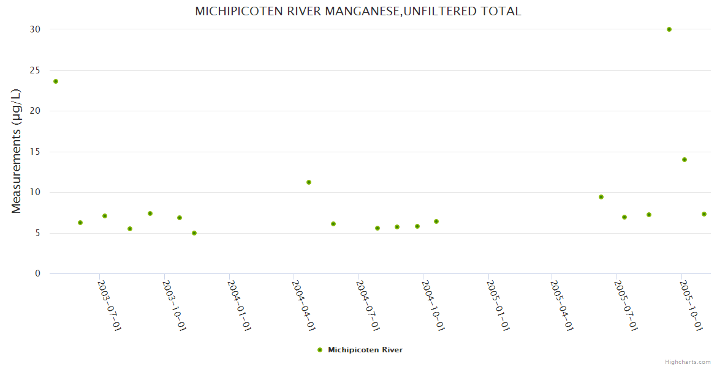Toggle the Michipicoten River legend series label

365,350
